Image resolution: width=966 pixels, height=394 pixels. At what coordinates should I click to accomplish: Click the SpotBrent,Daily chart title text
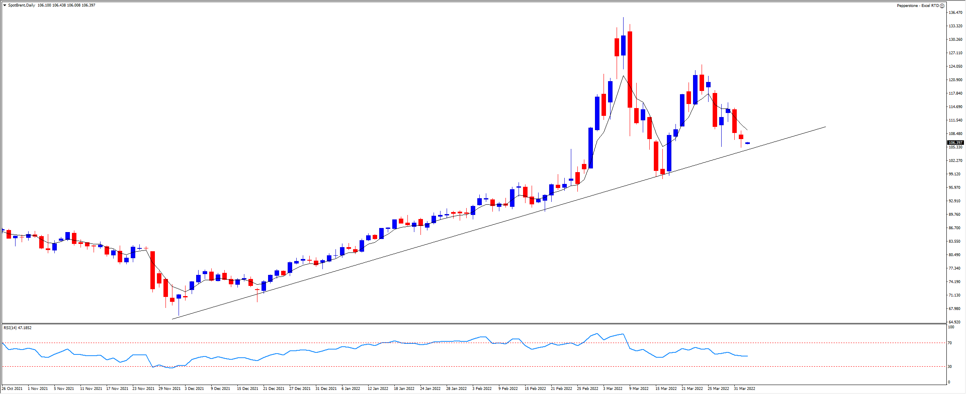[x=22, y=5]
